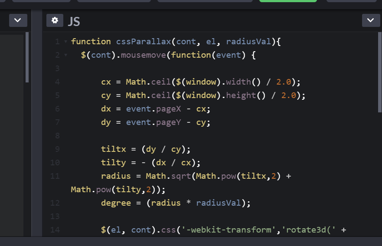Click line number 11 in gutter

(55, 176)
